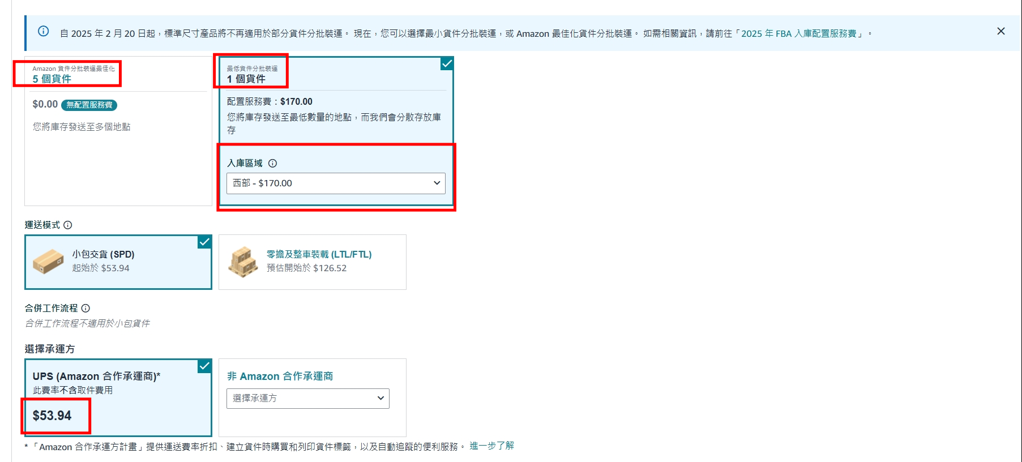This screenshot has width=1022, height=462.
Task: Click the info icon beside 入庫區域
Action: tap(272, 163)
